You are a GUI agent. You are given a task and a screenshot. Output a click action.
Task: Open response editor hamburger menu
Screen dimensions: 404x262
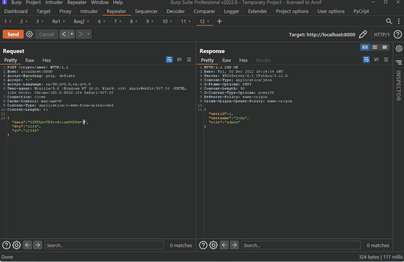click(386, 60)
